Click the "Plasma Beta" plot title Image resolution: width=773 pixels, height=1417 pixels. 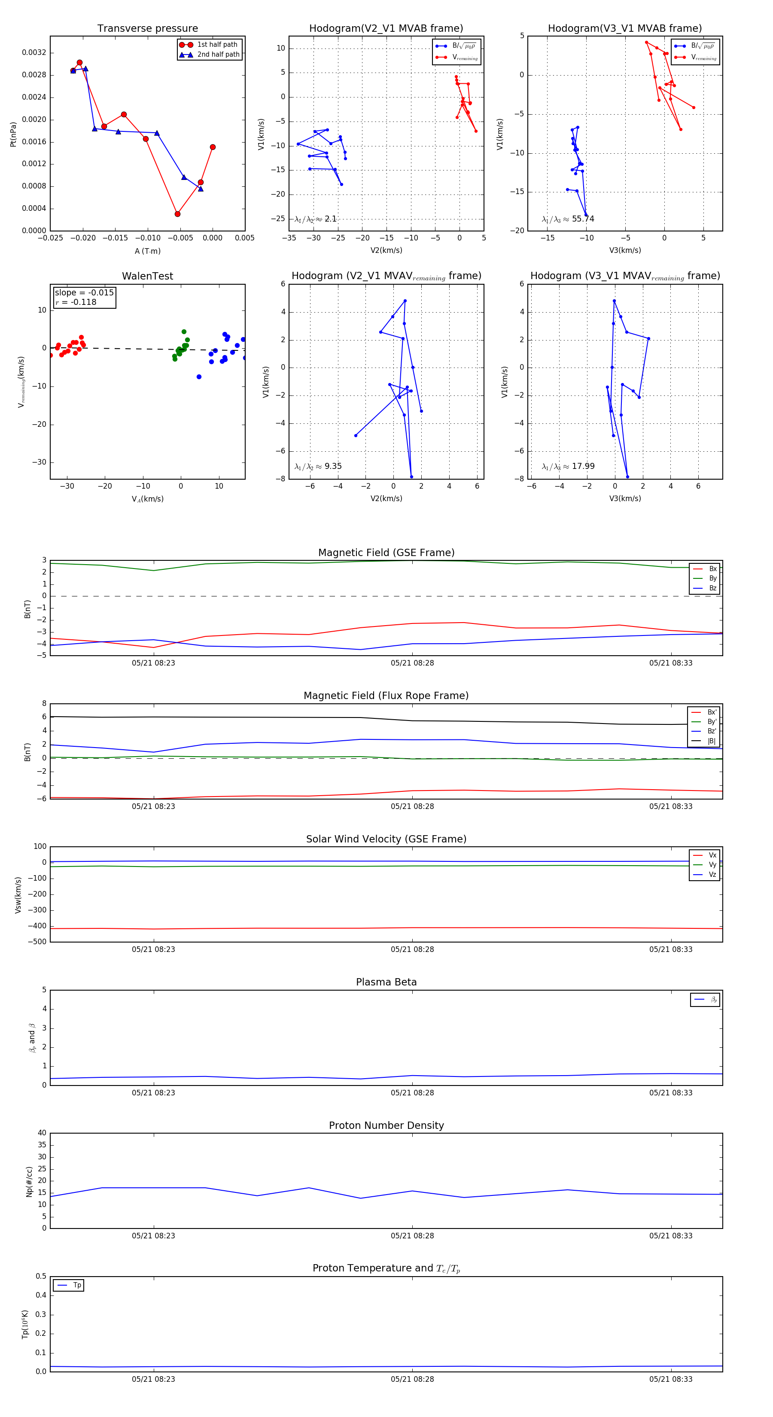tap(386, 982)
